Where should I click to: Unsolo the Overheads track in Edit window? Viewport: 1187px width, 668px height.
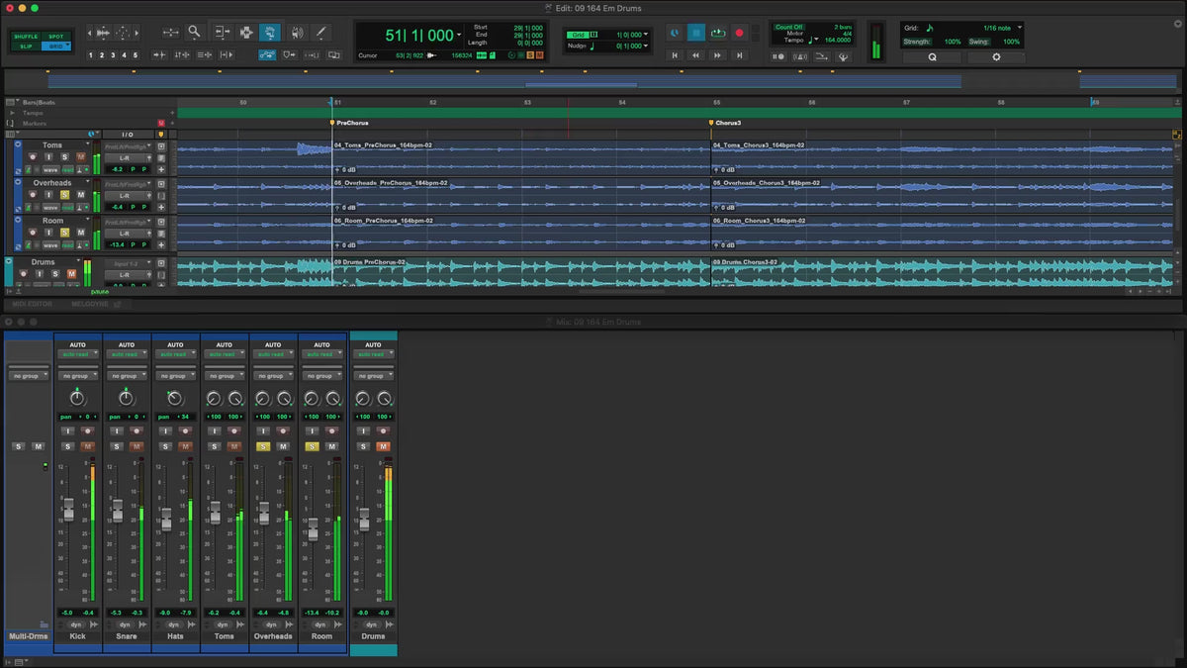pos(65,195)
